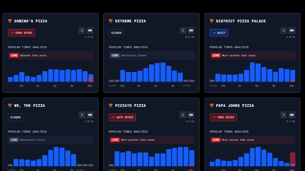Click the QUIET badge on District Pizza Palace
Viewport: 305px width, 171px height.
point(219,33)
